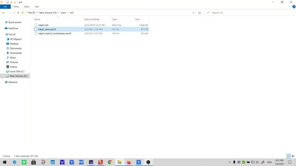296x166 pixels.
Task: Open the Share ribbon tab
Action: (x=27, y=6)
